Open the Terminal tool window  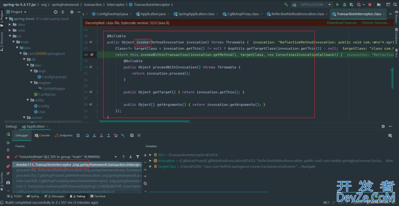(98, 196)
